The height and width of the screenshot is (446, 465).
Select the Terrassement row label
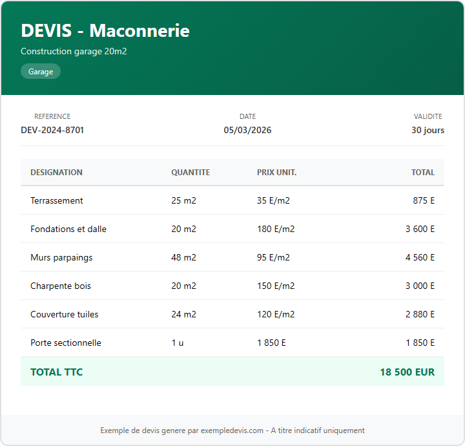[x=57, y=200]
